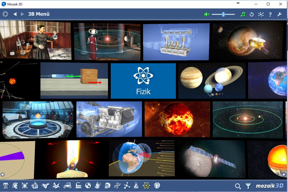Select the skull anatomy category icon
The height and width of the screenshot is (192, 288).
[x=107, y=186]
